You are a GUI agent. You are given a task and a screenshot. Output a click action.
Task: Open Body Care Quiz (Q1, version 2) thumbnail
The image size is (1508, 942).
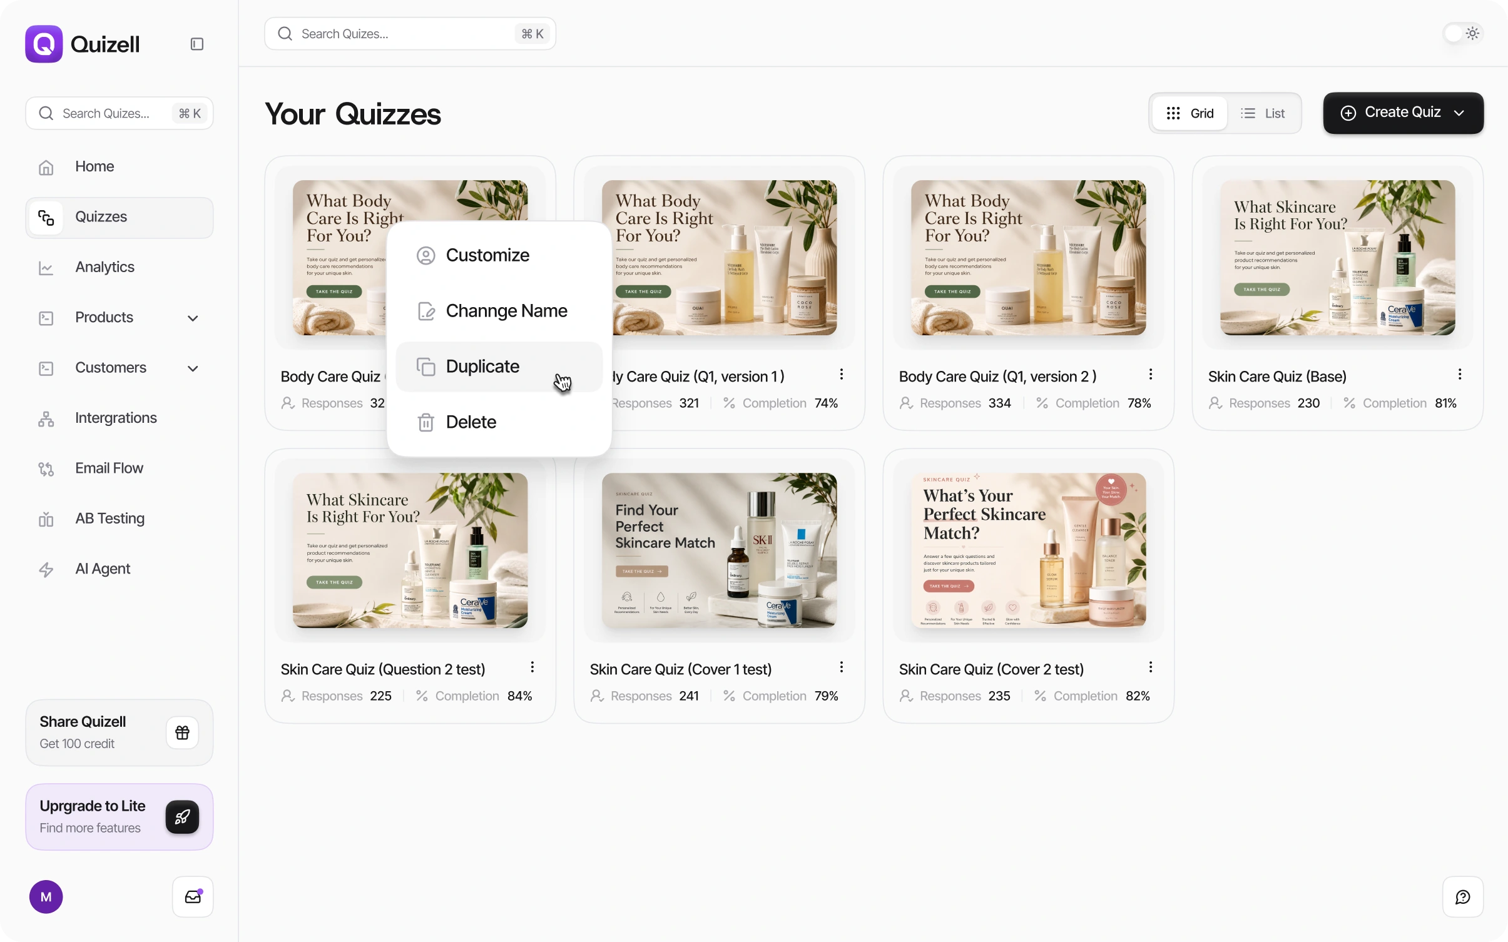coord(1028,258)
